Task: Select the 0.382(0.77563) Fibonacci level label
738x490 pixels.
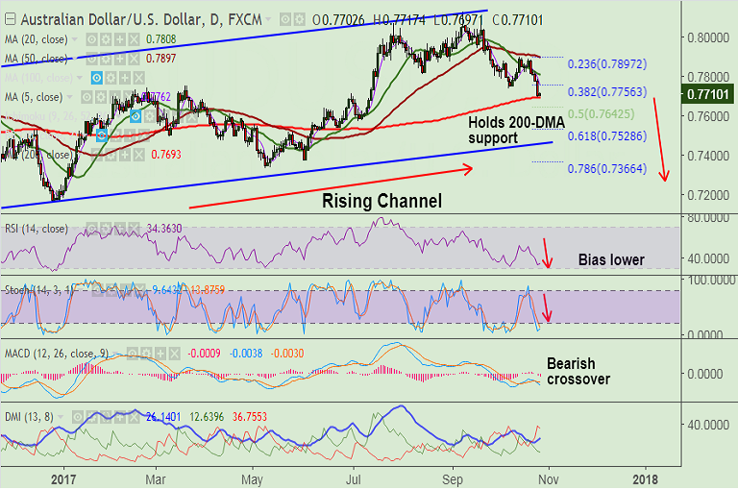Action: click(606, 92)
